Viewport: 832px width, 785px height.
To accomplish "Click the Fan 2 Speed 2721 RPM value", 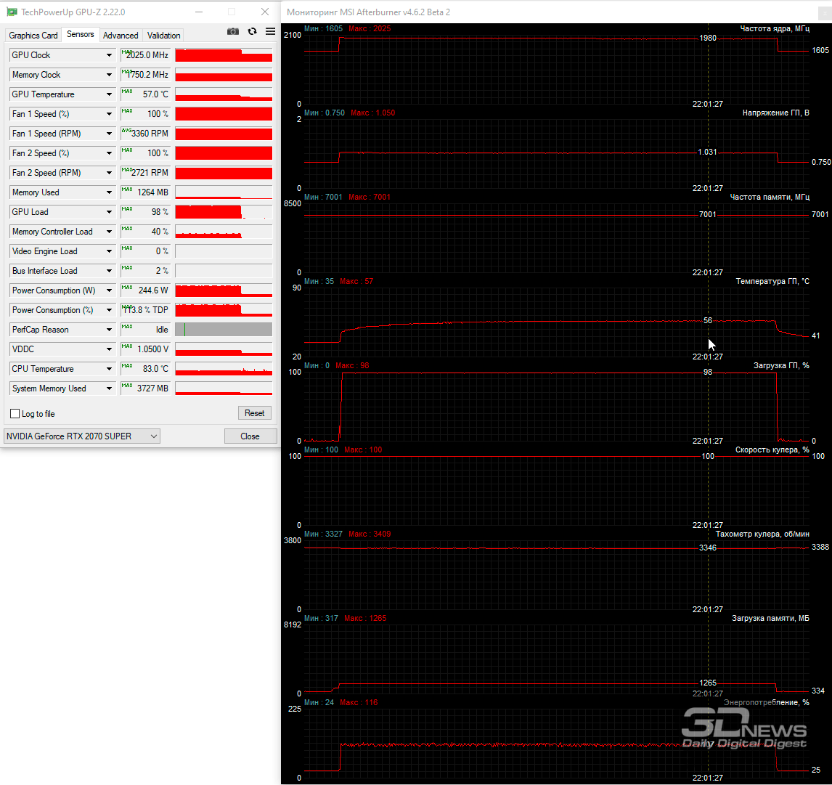I will 145,173.
